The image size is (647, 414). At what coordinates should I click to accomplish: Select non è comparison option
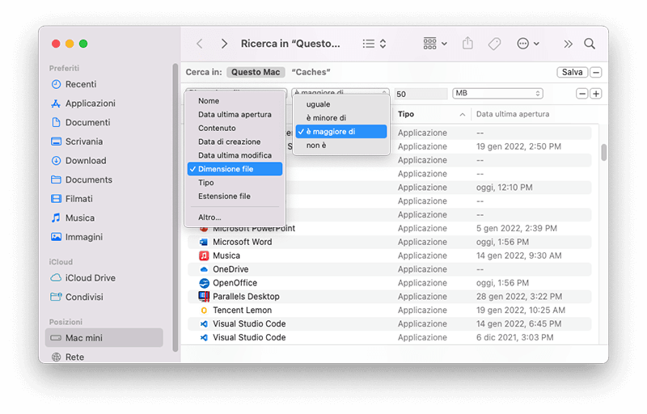pyautogui.click(x=340, y=146)
